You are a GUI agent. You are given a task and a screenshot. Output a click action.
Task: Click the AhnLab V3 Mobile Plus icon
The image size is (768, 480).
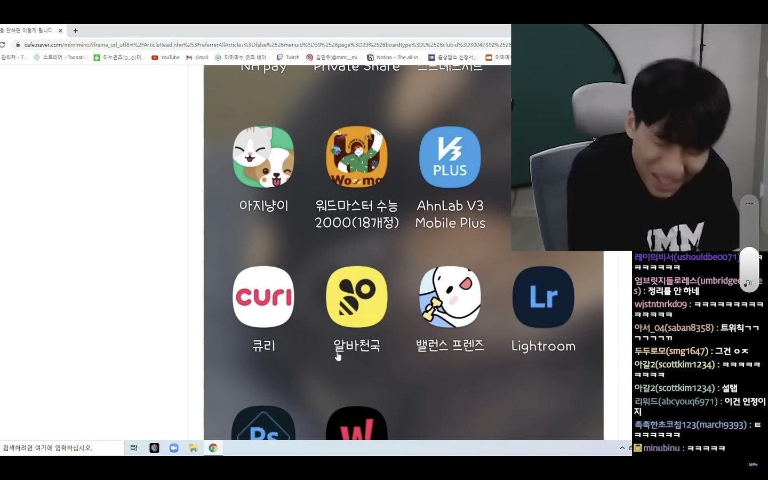(x=450, y=157)
